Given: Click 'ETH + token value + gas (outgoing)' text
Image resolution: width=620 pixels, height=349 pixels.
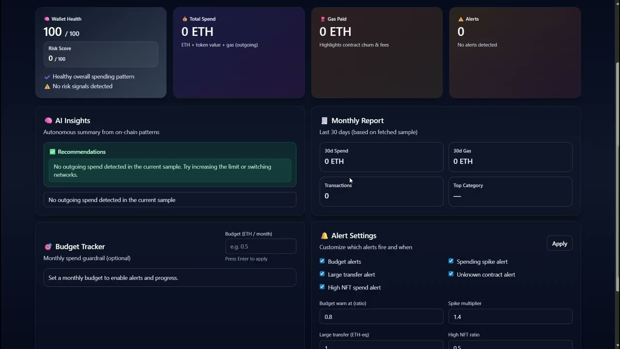Looking at the screenshot, I should 219,45.
